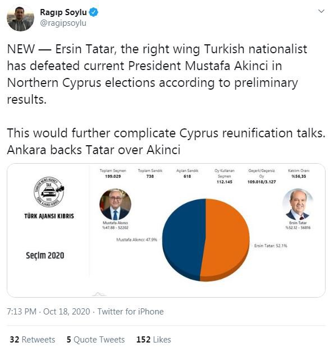Click the Toplam Seçmen 199.029 statistic

pos(113,174)
